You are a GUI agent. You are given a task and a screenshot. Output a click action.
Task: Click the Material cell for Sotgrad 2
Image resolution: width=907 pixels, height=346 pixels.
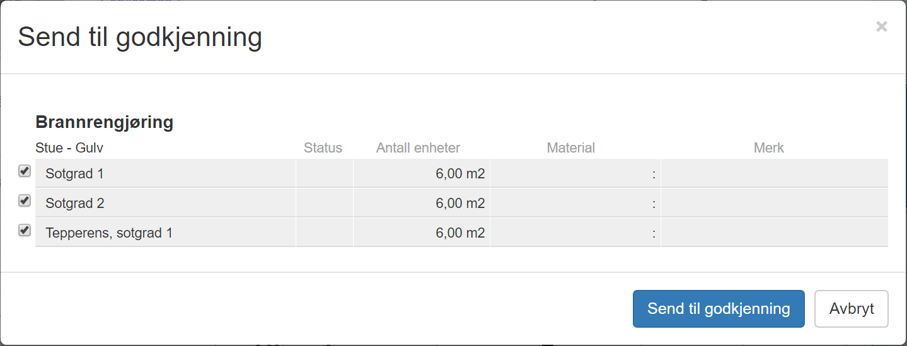[x=575, y=203]
